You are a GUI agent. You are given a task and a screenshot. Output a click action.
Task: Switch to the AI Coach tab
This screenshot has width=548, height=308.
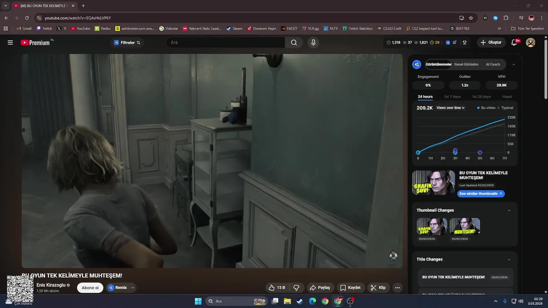click(x=493, y=64)
